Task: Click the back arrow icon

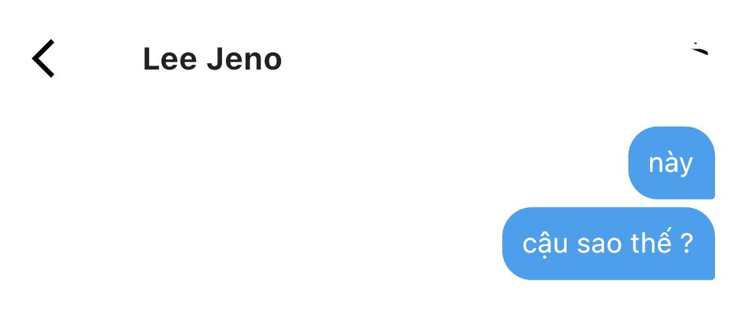Action: pos(43,58)
